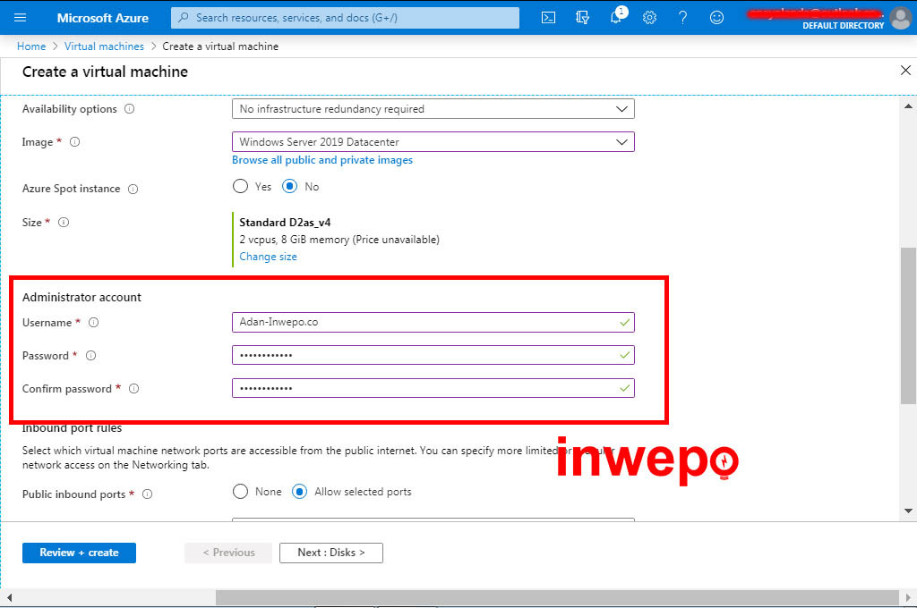Image resolution: width=917 pixels, height=608 pixels.
Task: Click '2 vcpus, 8 GiB memory' text
Action: click(x=294, y=240)
